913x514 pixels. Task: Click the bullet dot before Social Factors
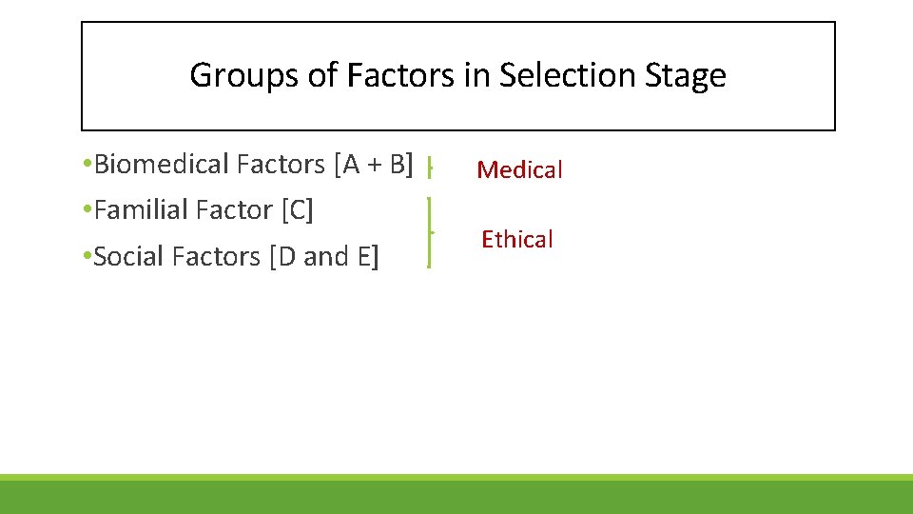[87, 257]
